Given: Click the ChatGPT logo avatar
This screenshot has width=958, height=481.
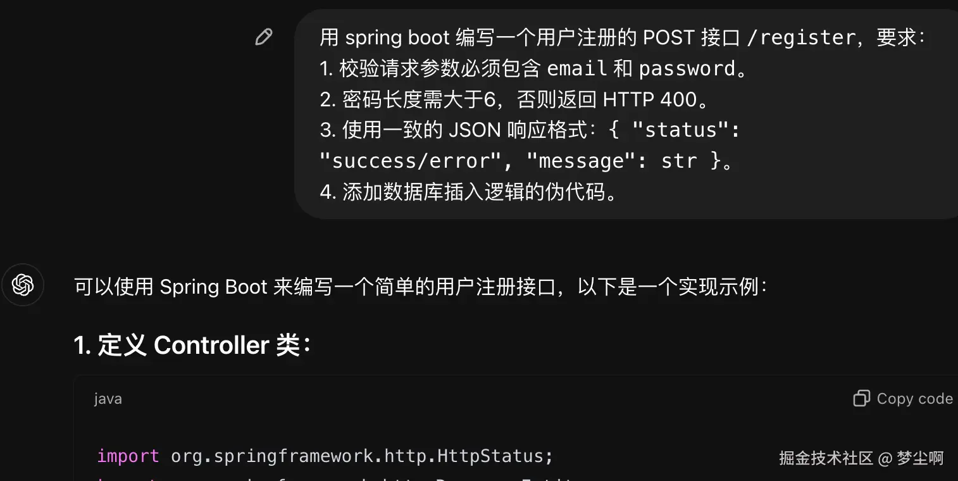Looking at the screenshot, I should point(23,285).
